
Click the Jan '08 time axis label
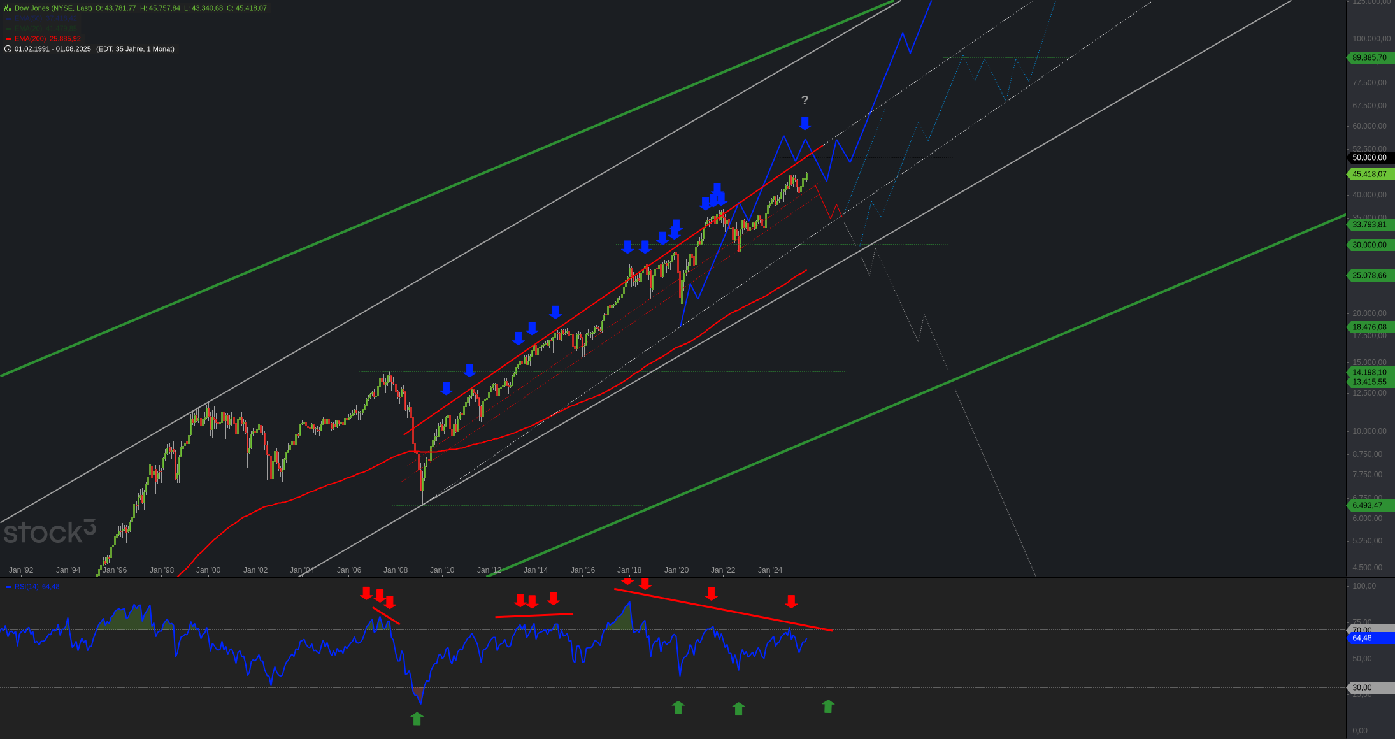[x=396, y=570]
